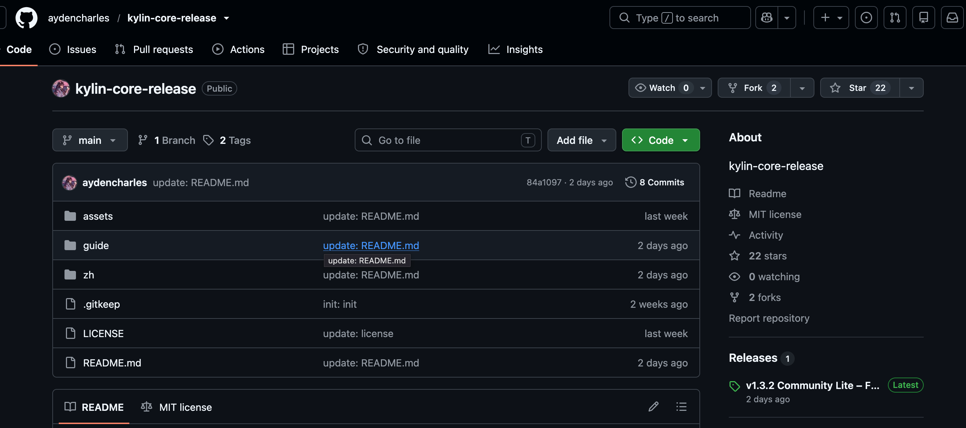Open the guide row's update: README.md commit link
The width and height of the screenshot is (966, 428).
371,245
